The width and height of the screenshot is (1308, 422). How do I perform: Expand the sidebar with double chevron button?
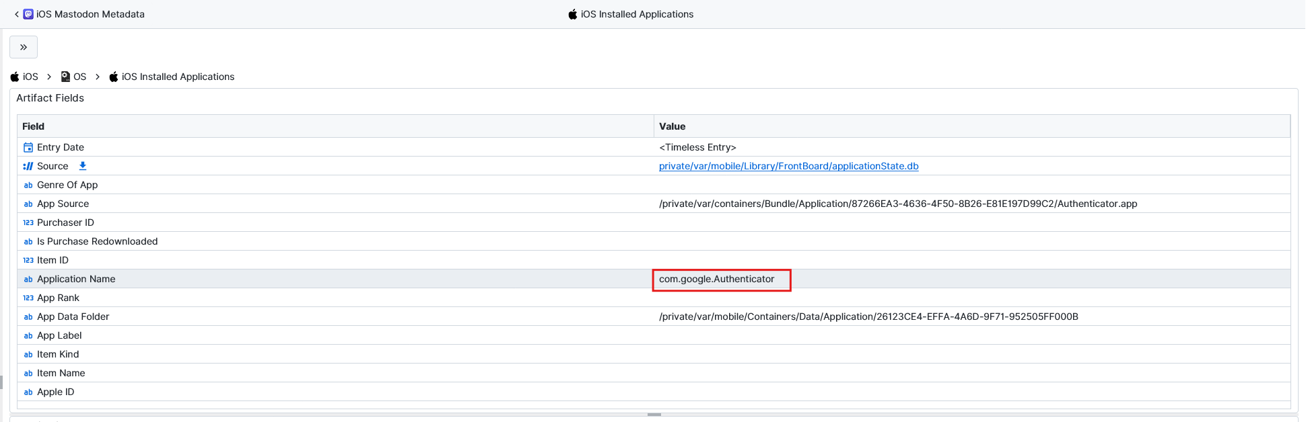point(24,47)
